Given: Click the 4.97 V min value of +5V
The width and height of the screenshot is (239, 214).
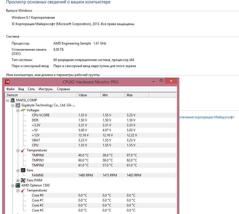Looking at the screenshot, I should 107,130.
